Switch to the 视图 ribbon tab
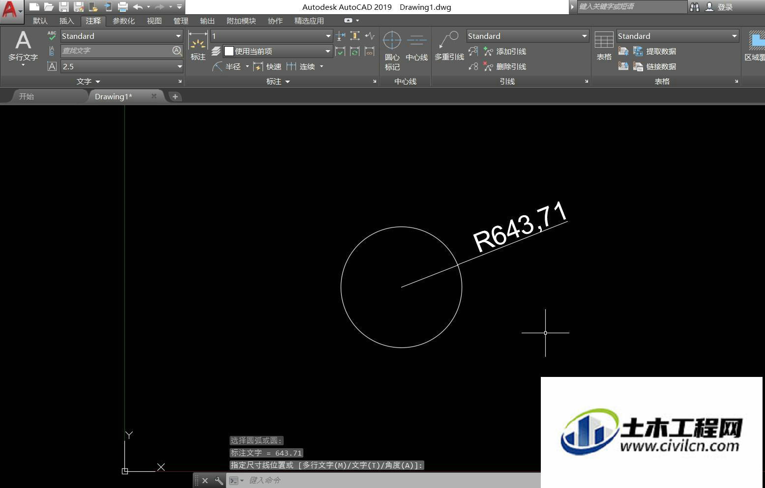 pos(154,21)
